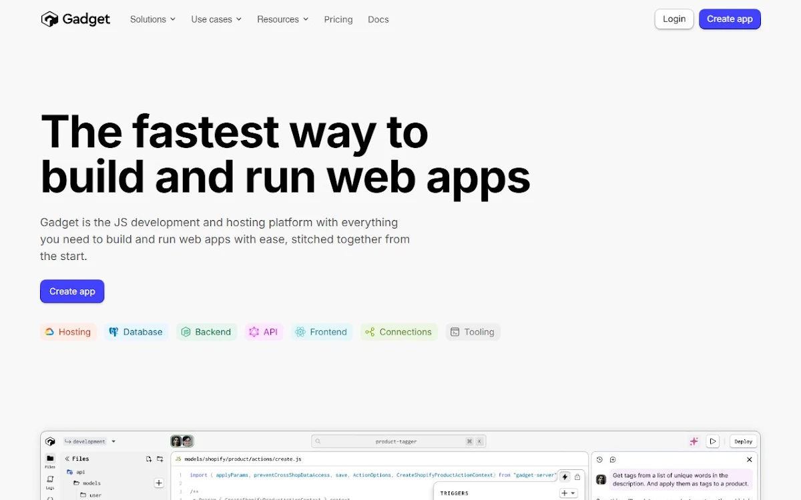Select the Tooling feature tag
The height and width of the screenshot is (500, 801).
click(x=473, y=332)
